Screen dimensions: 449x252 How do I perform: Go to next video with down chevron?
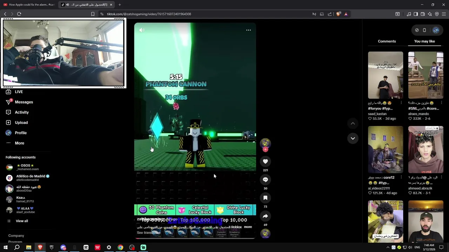click(x=353, y=138)
